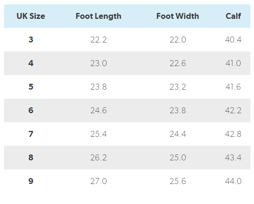Image resolution: width=254 pixels, height=204 pixels.
Task: Click the Foot Width column header
Action: (x=177, y=16)
